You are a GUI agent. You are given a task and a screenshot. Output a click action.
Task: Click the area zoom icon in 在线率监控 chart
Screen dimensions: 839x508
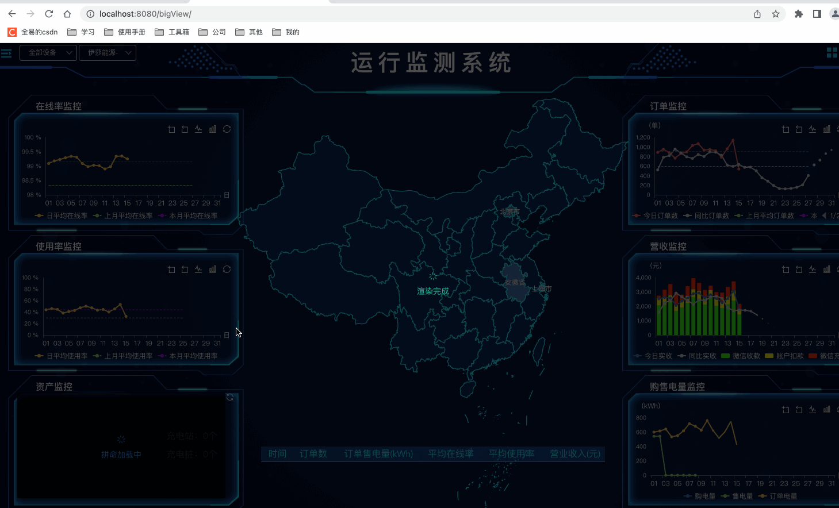(171, 129)
